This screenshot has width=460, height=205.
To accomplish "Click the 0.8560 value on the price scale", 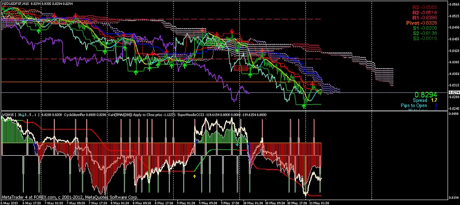I will coord(453,4).
